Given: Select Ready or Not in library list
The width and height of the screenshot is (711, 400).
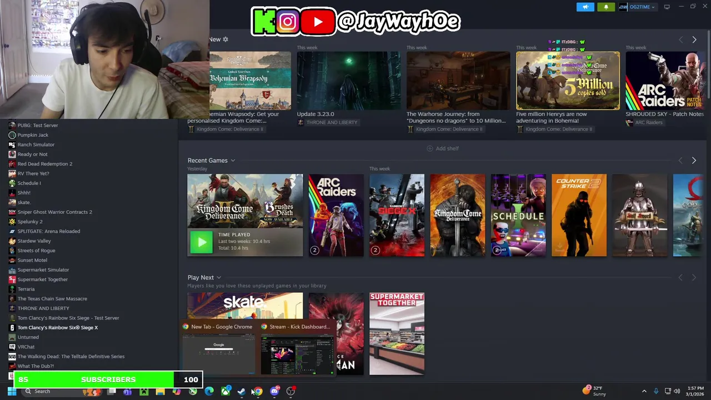Looking at the screenshot, I should point(32,154).
